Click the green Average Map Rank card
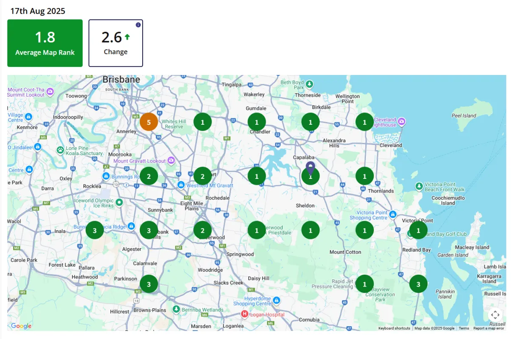This screenshot has width=511, height=339. click(x=45, y=43)
